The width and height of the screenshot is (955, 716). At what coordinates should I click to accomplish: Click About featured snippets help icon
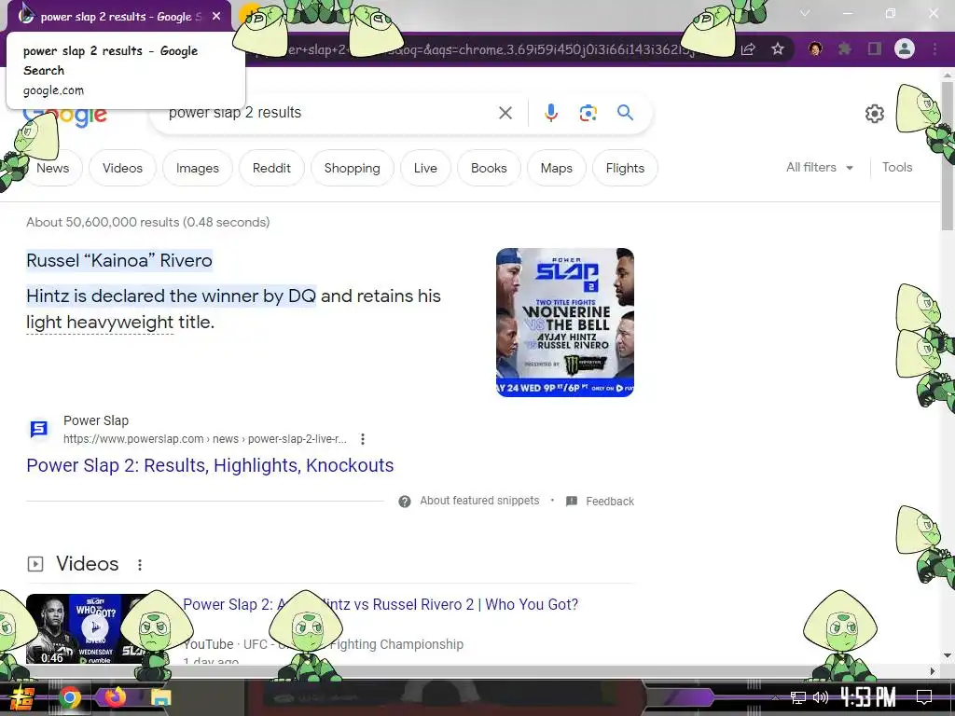pyautogui.click(x=405, y=501)
